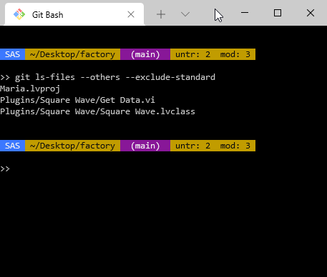The height and width of the screenshot is (277, 327).
Task: Click the (main) branch segment in the lower prompt
Action: coord(145,146)
